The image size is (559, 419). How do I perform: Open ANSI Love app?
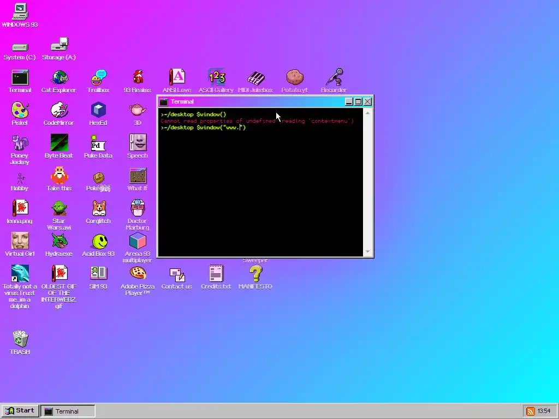(x=177, y=82)
